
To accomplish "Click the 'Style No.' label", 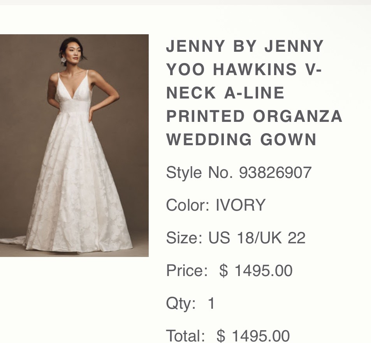I will click(199, 172).
